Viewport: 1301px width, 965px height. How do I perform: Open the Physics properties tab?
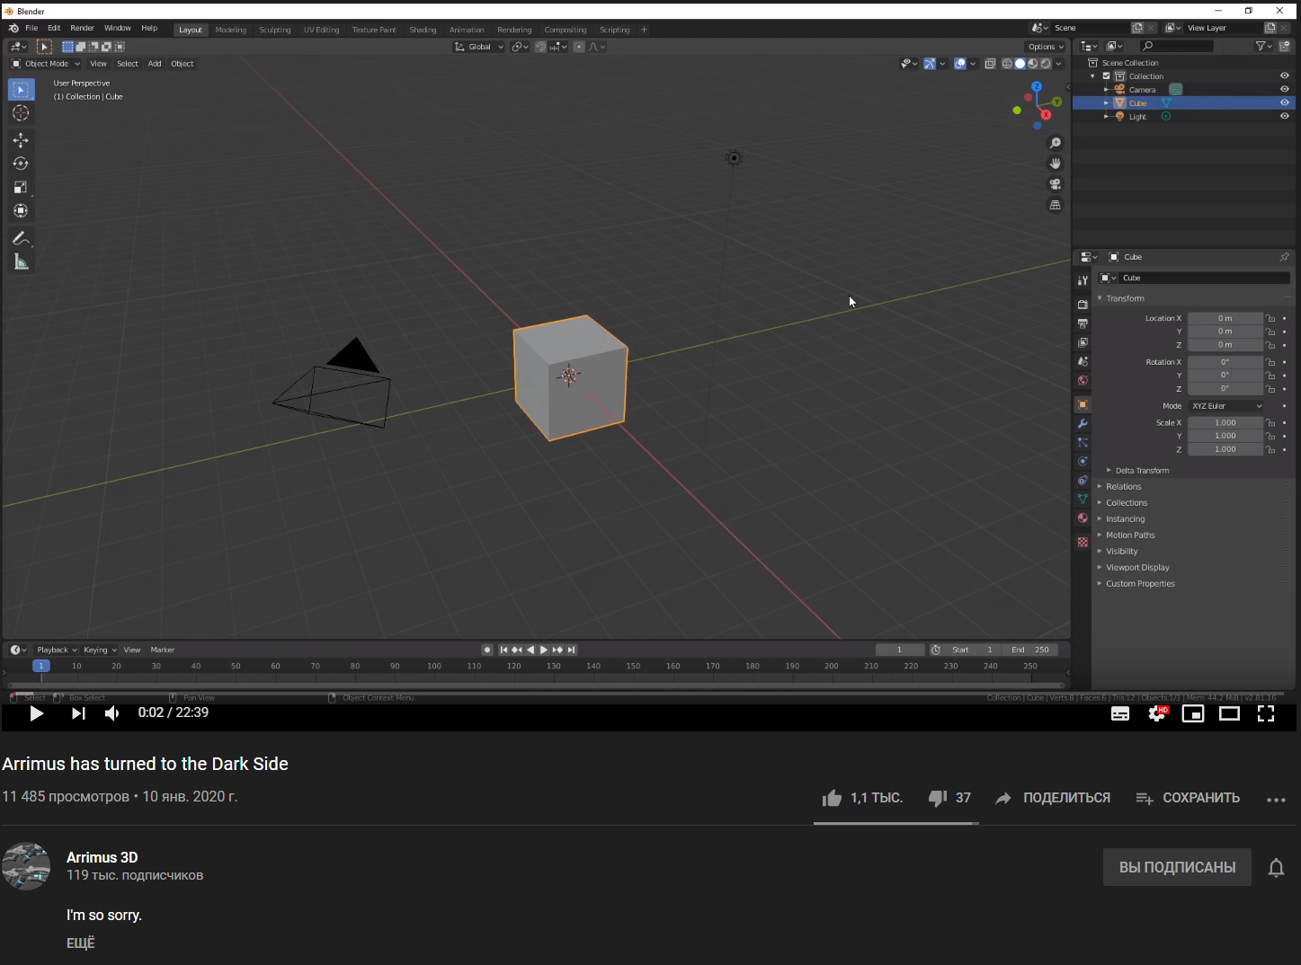click(1083, 461)
